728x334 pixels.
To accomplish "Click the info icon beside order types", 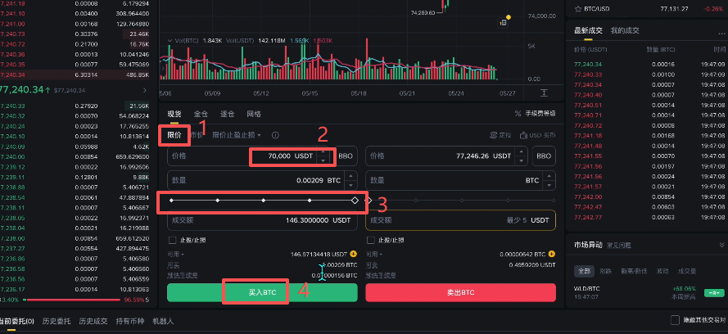I will 275,135.
